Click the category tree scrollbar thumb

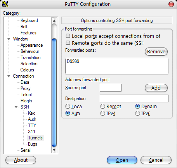[54, 93]
